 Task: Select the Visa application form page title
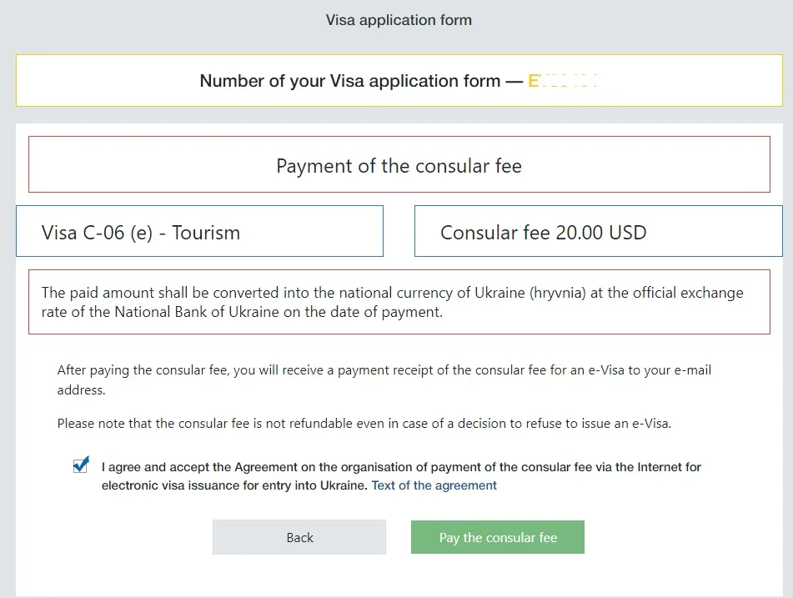(x=399, y=20)
